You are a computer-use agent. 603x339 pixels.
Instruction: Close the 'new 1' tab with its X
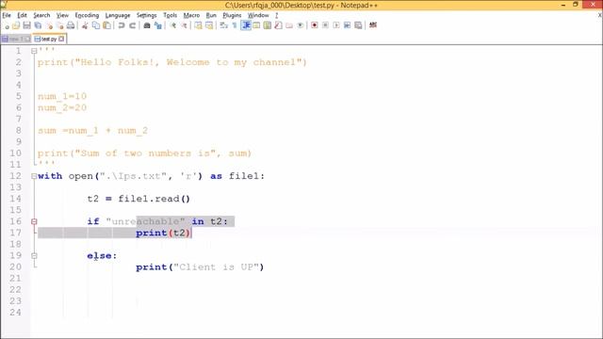coord(27,39)
